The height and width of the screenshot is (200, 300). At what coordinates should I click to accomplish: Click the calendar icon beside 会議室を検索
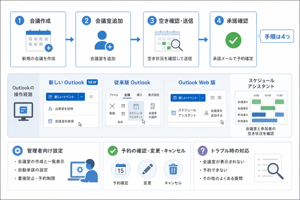[50, 121]
